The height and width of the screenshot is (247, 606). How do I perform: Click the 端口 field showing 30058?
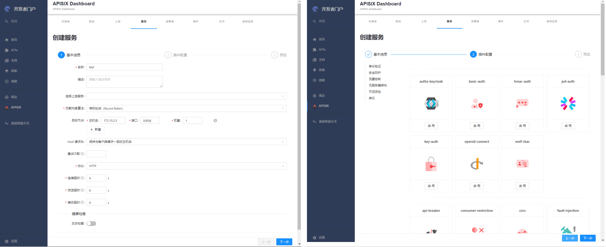(x=150, y=121)
